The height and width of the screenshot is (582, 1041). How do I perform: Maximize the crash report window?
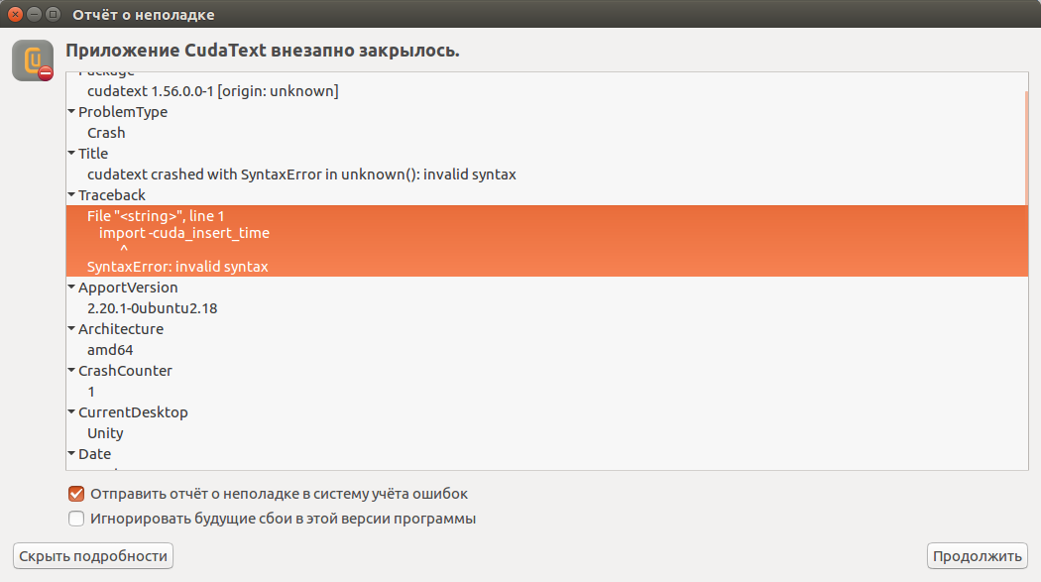(x=53, y=15)
